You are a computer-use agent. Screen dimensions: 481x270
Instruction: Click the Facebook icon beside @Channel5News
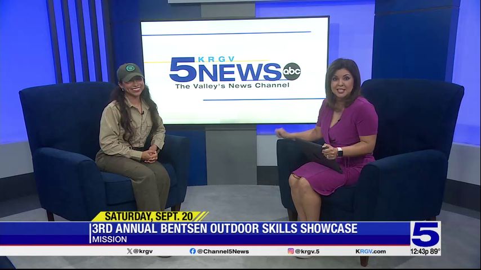click(x=193, y=251)
